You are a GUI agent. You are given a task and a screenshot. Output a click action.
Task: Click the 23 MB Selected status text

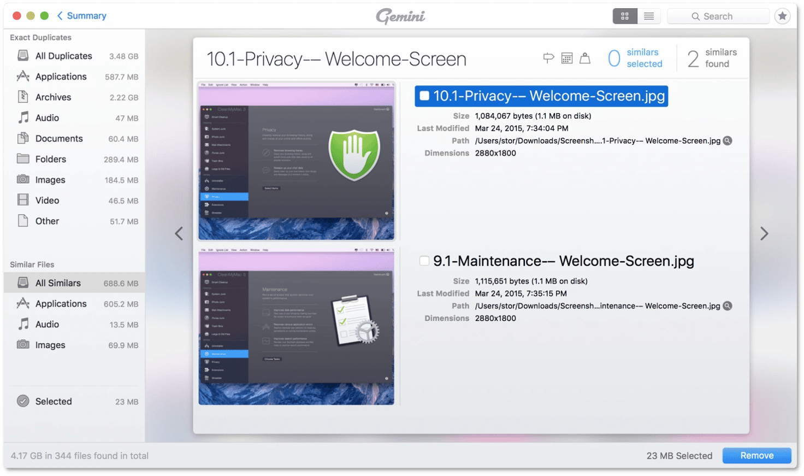pyautogui.click(x=679, y=456)
